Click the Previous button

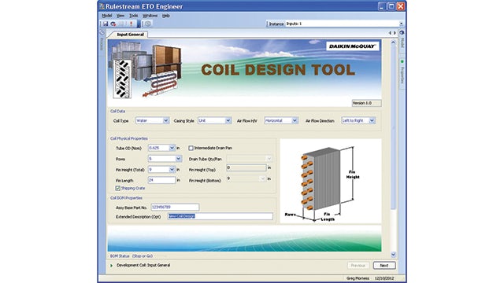358,266
